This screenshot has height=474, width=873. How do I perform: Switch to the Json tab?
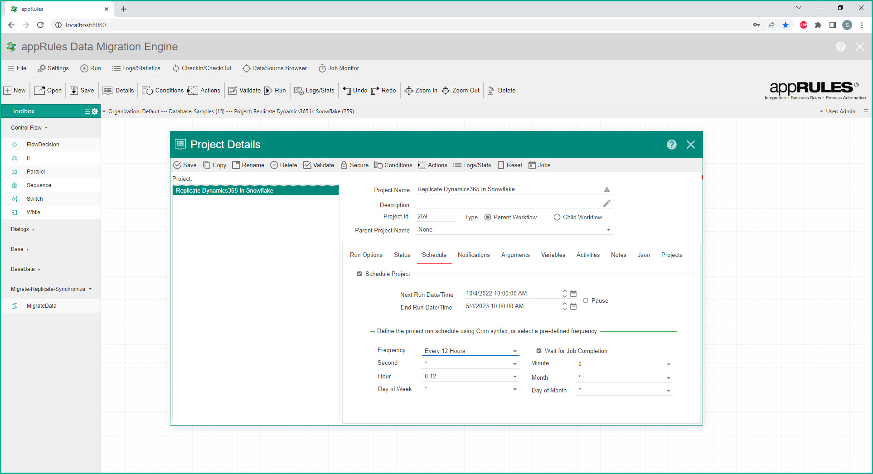[x=644, y=255]
